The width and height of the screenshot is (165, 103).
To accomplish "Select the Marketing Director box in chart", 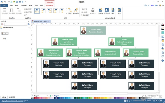I will pyautogui.click(x=93, y=31).
